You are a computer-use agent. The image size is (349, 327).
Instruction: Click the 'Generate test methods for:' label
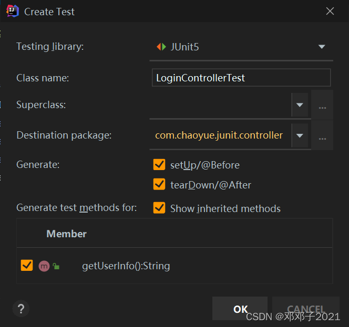77,208
